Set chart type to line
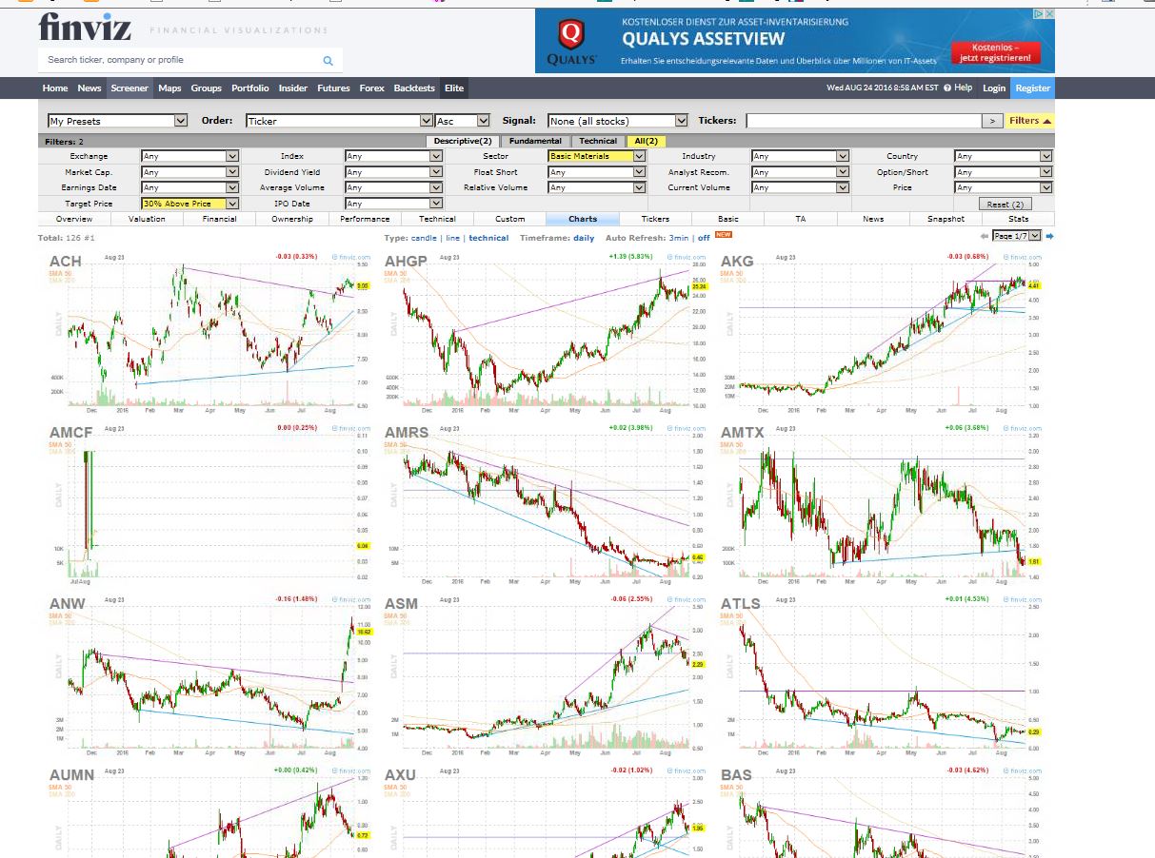 [x=452, y=238]
